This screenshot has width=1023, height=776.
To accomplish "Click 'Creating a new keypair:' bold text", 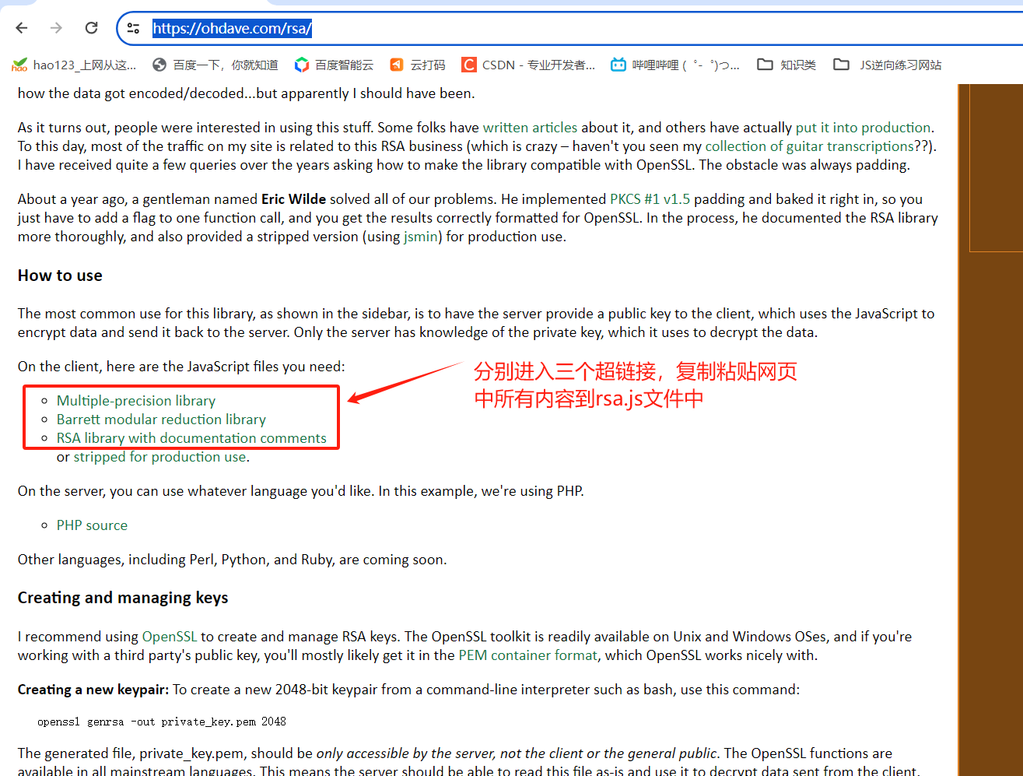I will (x=93, y=690).
